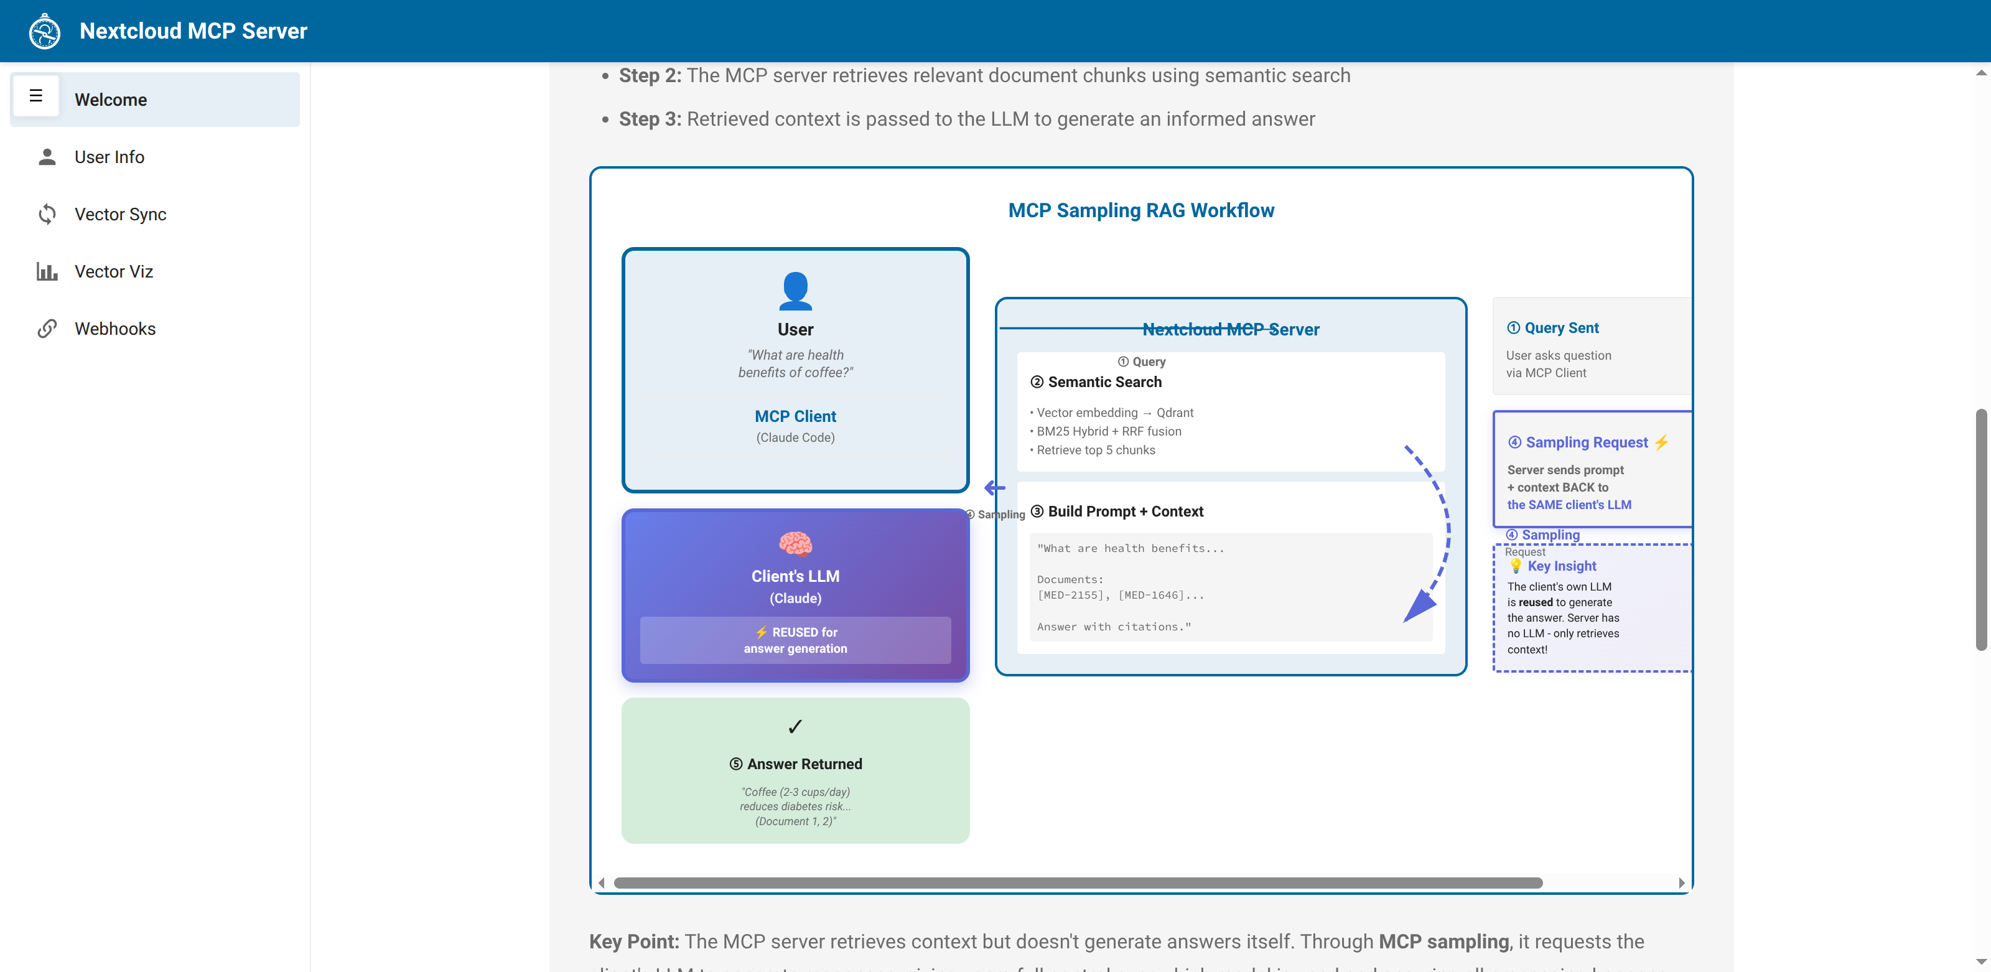This screenshot has height=972, width=1991.
Task: Click the Vector Viz bar chart icon
Action: tap(47, 271)
